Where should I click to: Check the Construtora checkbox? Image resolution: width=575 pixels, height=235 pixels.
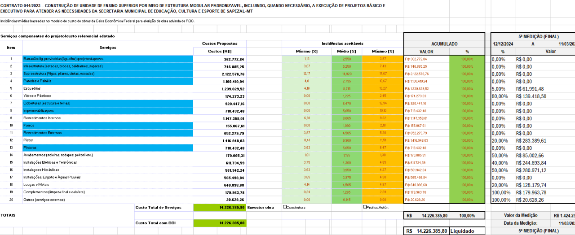[x=285, y=207]
